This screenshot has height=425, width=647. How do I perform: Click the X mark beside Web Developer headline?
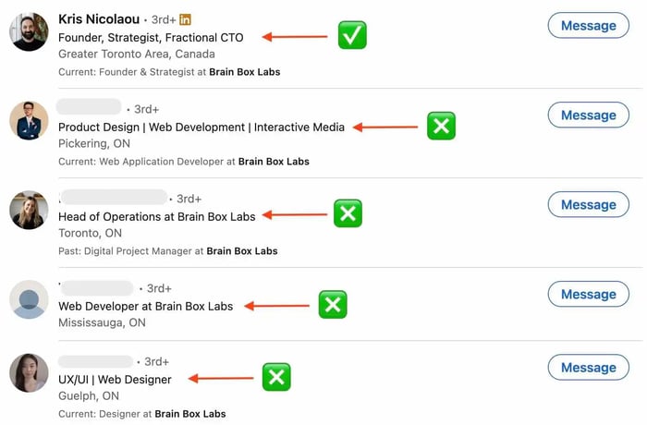pos(332,304)
